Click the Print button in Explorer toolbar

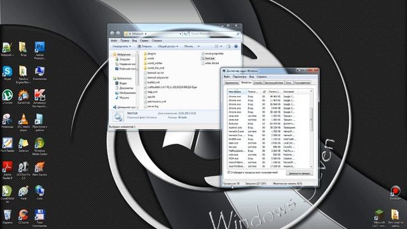tap(189, 46)
